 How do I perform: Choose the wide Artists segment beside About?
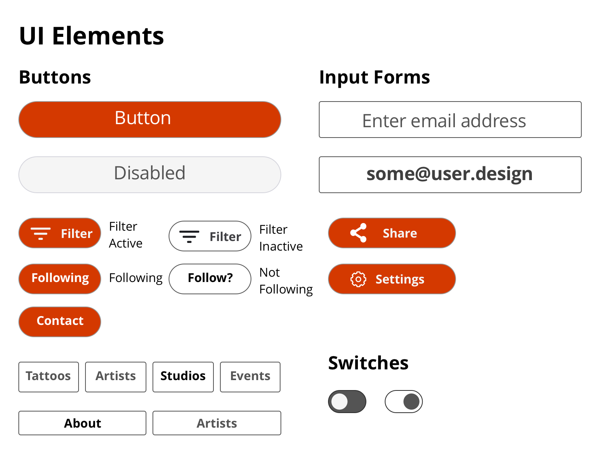click(x=217, y=423)
